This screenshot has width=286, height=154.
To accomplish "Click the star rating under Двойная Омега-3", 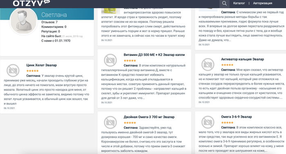I will (130, 123).
